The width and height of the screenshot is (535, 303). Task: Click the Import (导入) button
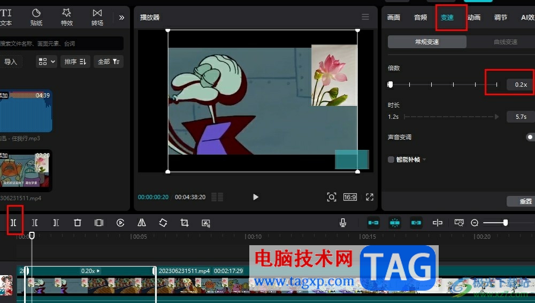tap(11, 62)
